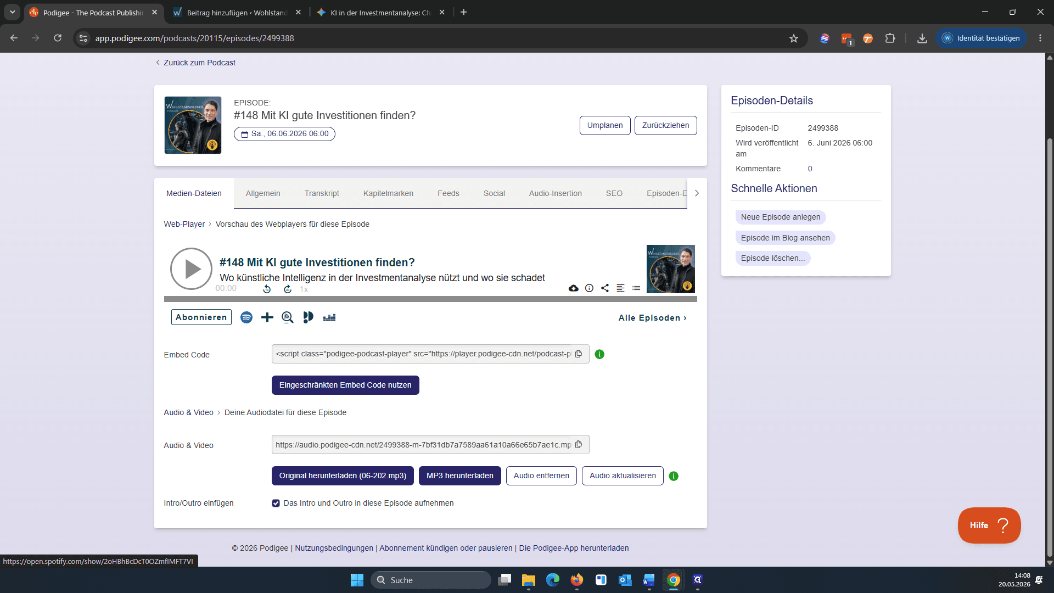This screenshot has height=593, width=1054.
Task: Open the publish date 'Sa., 06.06.2026 06:00' pill
Action: [x=284, y=134]
